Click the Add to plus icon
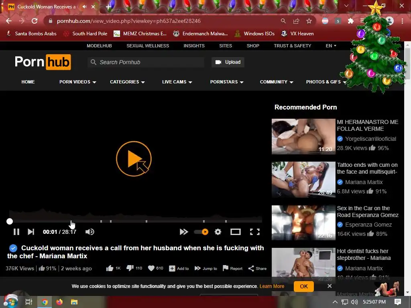Screen dimensions: 411x308 [x=172, y=268]
